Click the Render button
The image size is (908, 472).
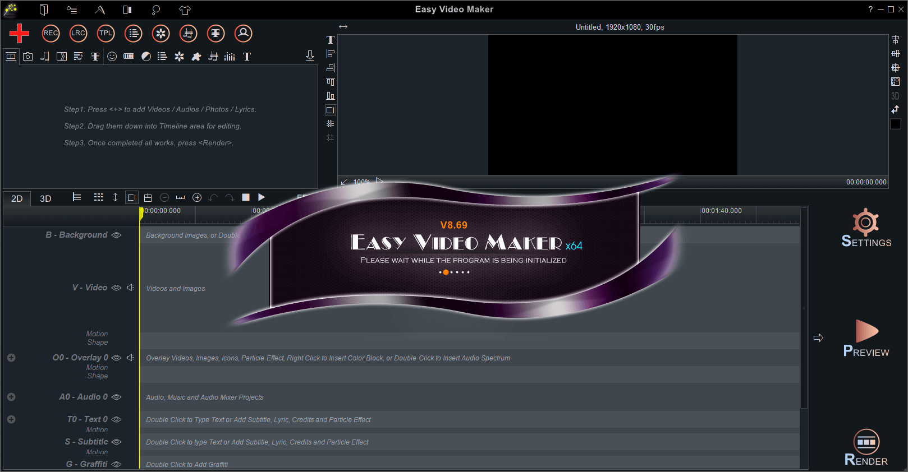[x=866, y=447]
